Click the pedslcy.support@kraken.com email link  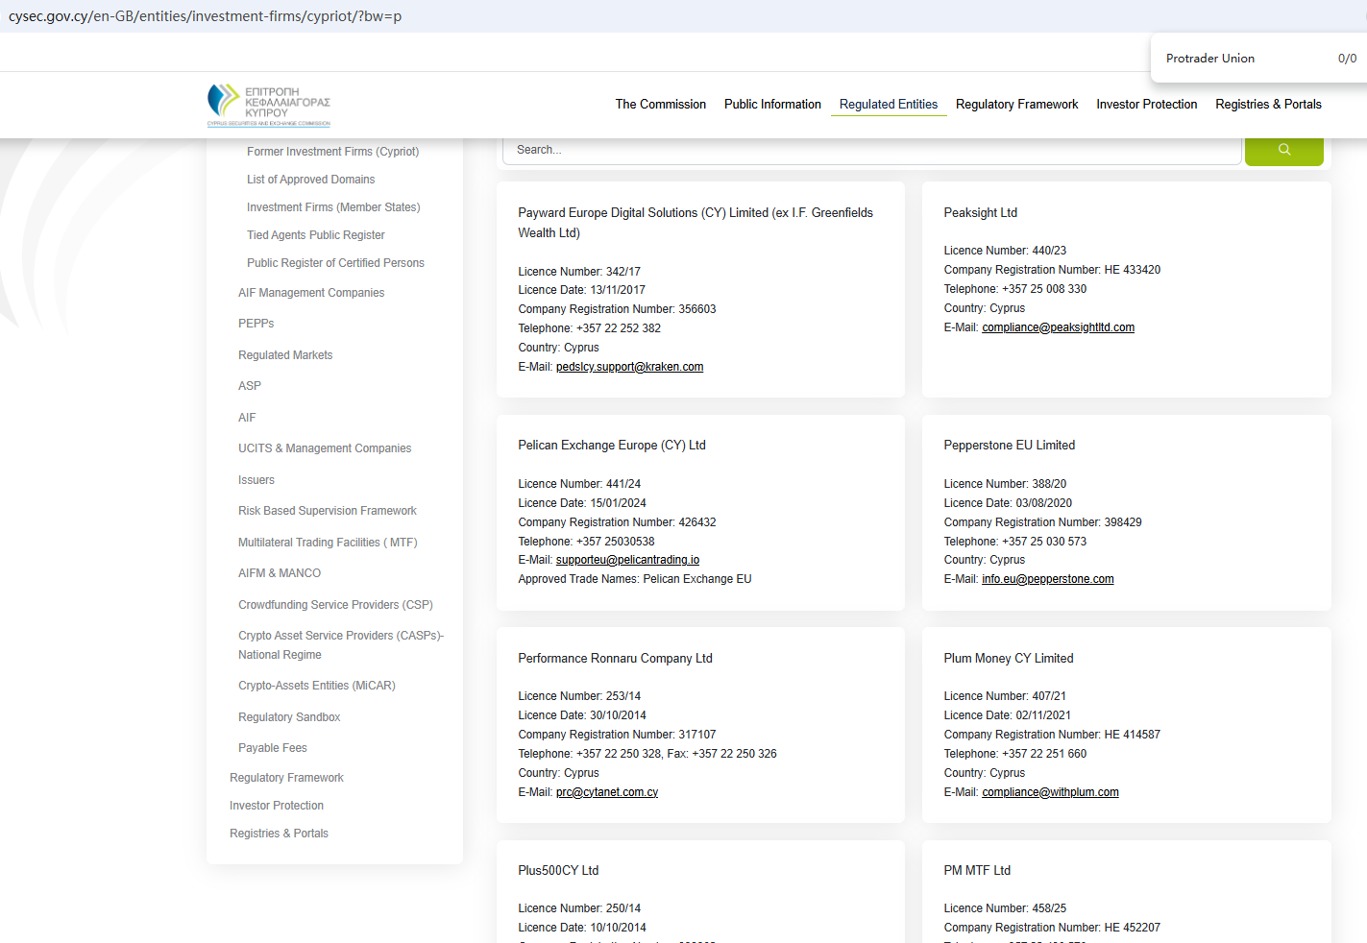(x=629, y=367)
